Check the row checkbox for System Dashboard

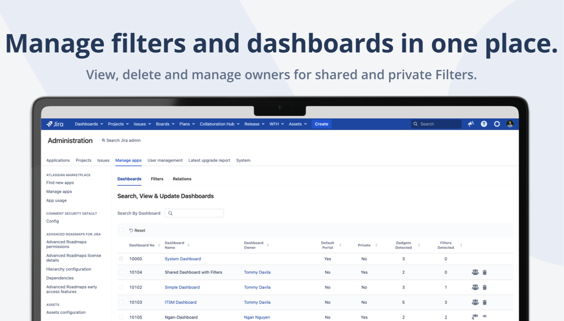(x=120, y=258)
